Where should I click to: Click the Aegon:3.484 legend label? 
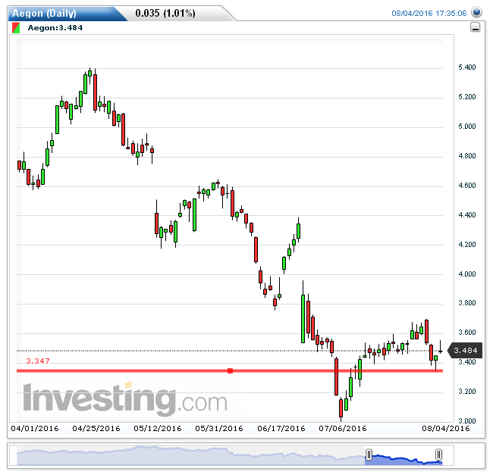(55, 27)
